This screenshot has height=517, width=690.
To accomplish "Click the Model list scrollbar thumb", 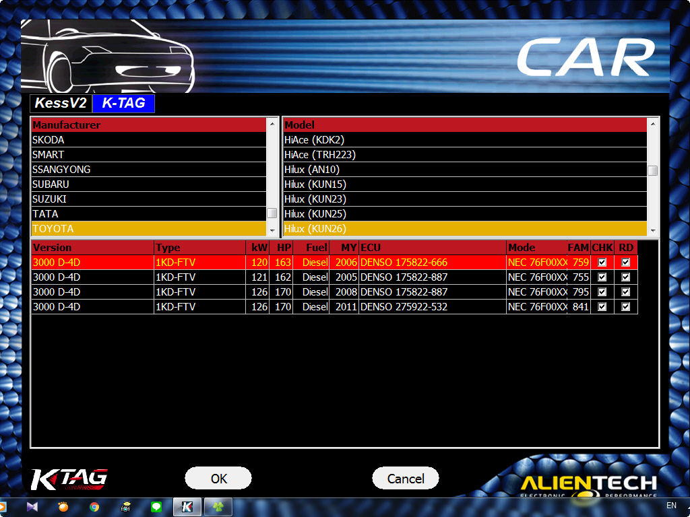I will click(652, 170).
